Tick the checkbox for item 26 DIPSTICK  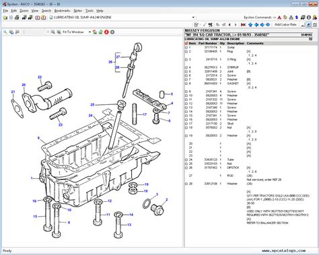pos(186,168)
